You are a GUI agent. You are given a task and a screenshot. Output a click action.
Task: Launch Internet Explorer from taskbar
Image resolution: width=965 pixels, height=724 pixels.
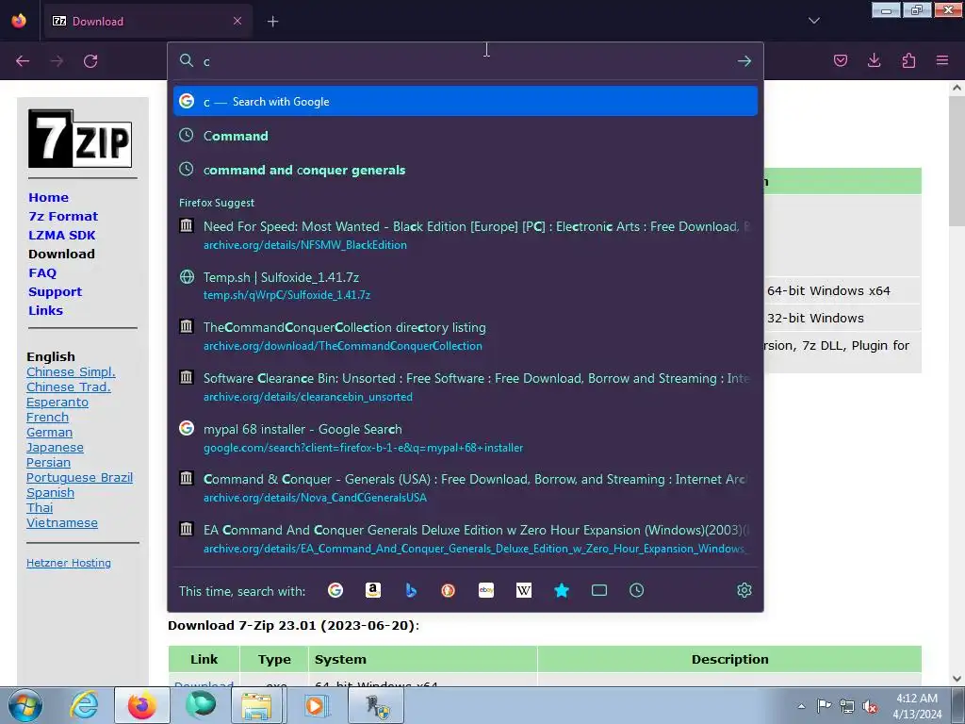[84, 705]
